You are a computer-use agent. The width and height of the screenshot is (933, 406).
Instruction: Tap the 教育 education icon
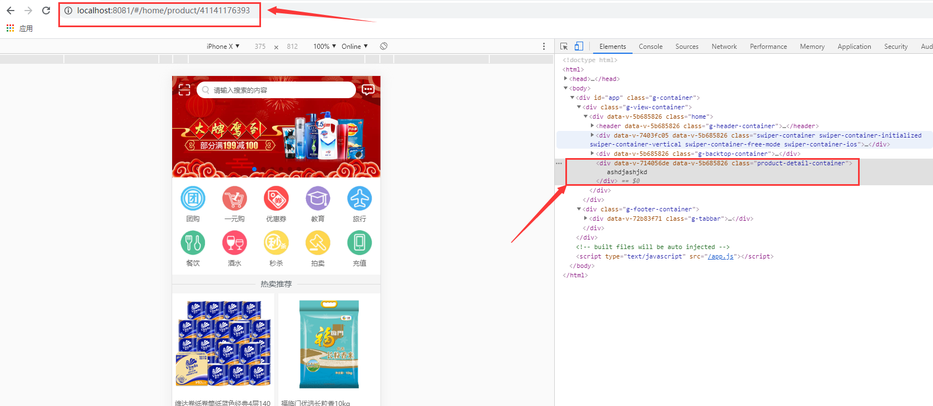[318, 198]
